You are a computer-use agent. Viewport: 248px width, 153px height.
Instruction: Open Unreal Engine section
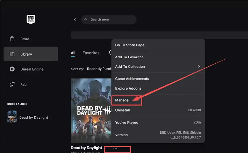31,69
